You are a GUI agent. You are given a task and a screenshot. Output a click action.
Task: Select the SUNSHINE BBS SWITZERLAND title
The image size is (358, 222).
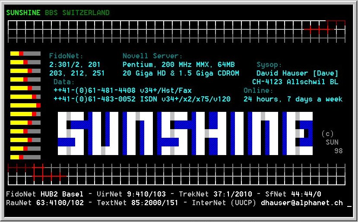point(58,13)
